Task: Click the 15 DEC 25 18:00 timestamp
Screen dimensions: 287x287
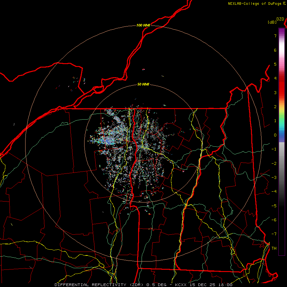Action: 210,285
